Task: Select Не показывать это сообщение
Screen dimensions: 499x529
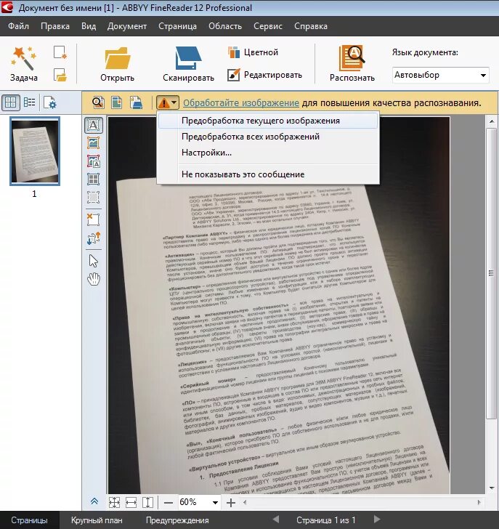Action: point(268,174)
